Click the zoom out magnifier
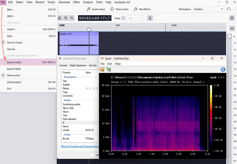Viewport: 237px width, 164px height. [72, 18]
